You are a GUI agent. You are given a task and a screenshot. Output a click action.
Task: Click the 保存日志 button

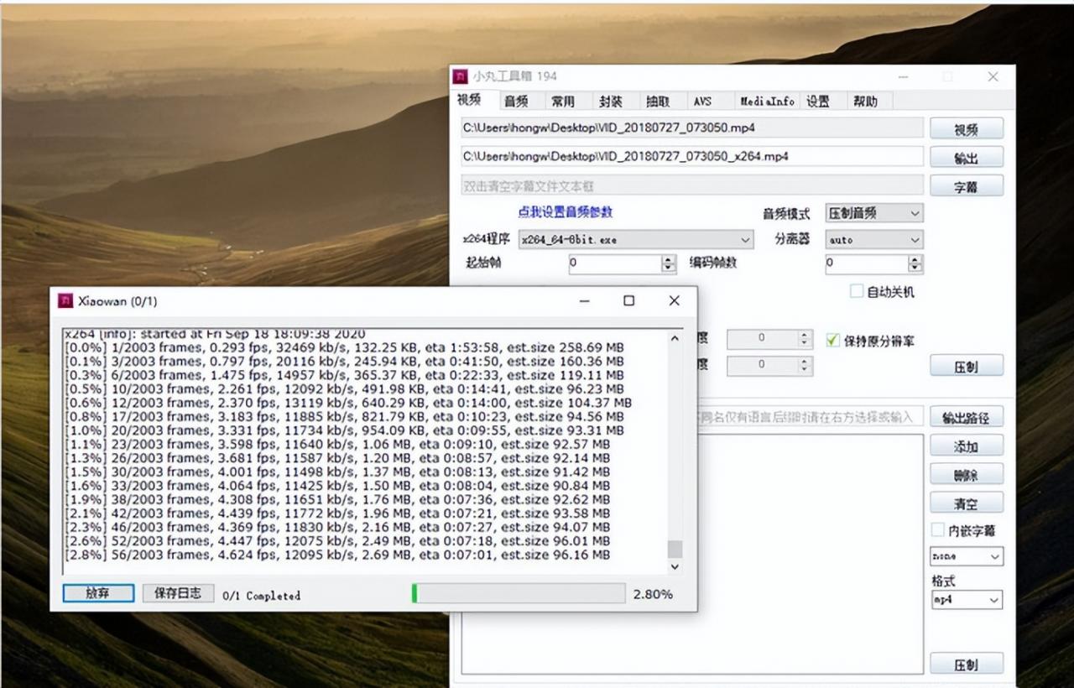(178, 593)
